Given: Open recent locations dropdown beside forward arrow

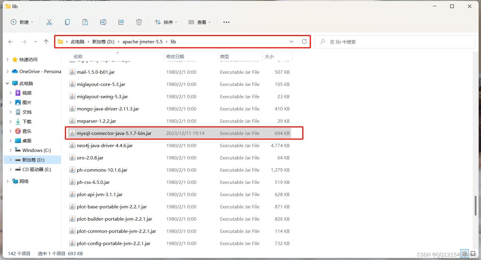Looking at the screenshot, I should click(x=35, y=42).
